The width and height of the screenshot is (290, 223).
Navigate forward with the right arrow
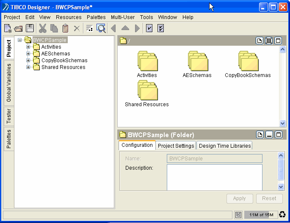(x=137, y=28)
